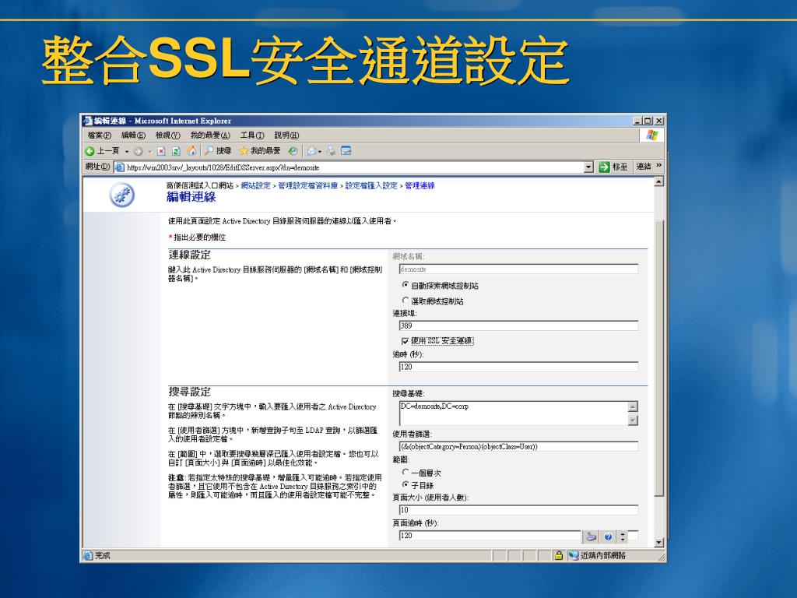Follow the 網站設定 breadcrumb link
The image size is (797, 598).
(x=255, y=185)
